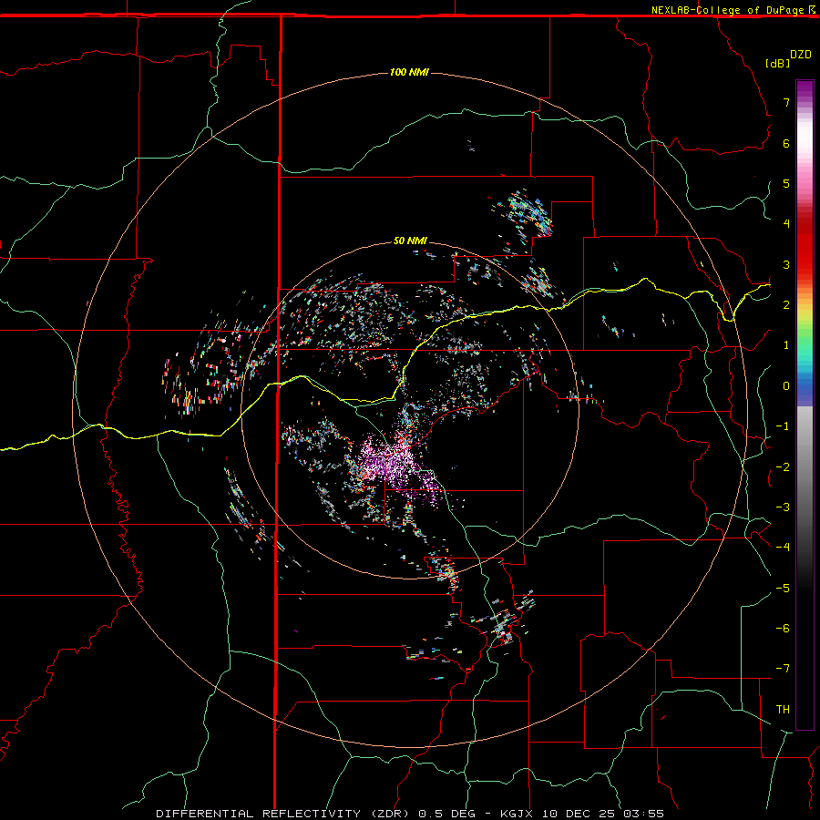This screenshot has width=820, height=820.
Task: Click the 1 value on the color scale
Action: (786, 345)
